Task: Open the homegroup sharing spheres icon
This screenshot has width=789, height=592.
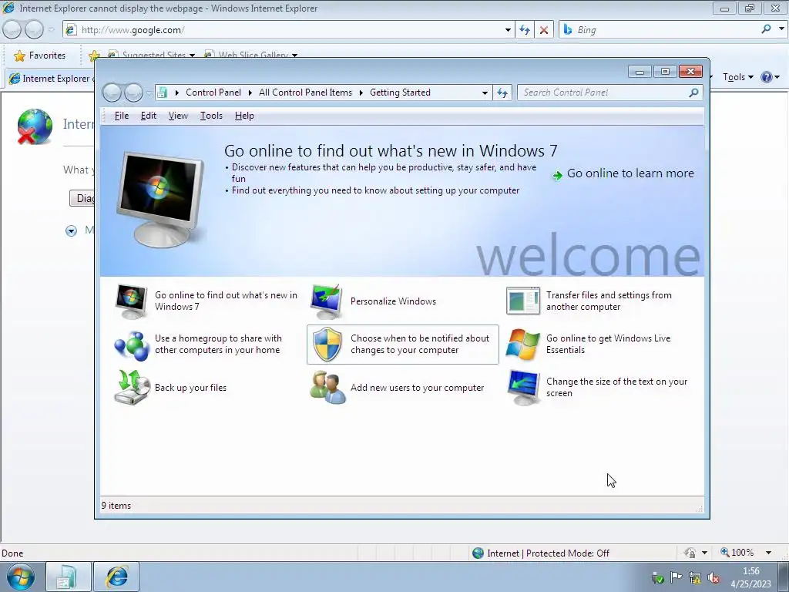Action: coord(131,345)
